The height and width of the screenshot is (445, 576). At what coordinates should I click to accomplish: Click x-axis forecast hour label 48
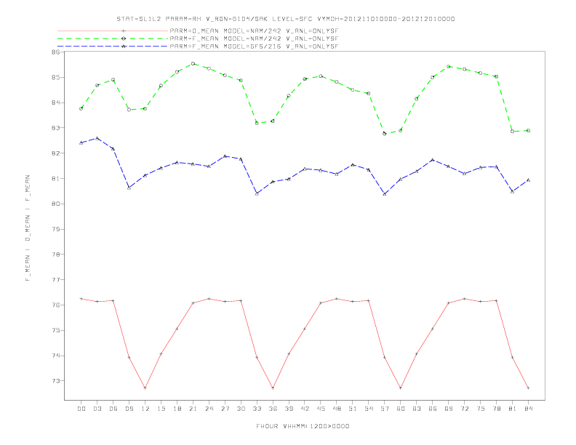point(337,409)
